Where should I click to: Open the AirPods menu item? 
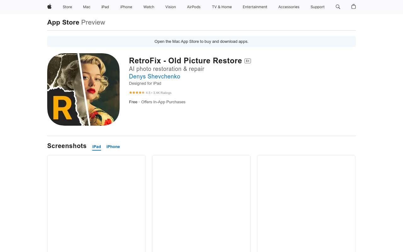tap(194, 7)
